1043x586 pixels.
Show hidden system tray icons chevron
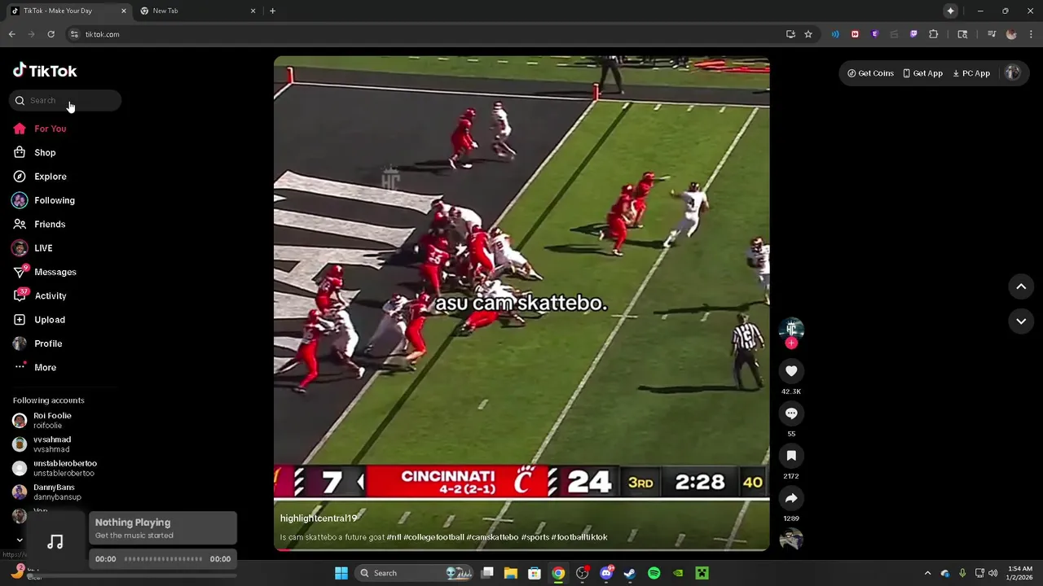927,573
